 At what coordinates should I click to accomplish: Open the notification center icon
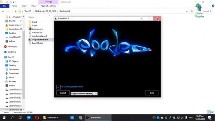pos(210,118)
